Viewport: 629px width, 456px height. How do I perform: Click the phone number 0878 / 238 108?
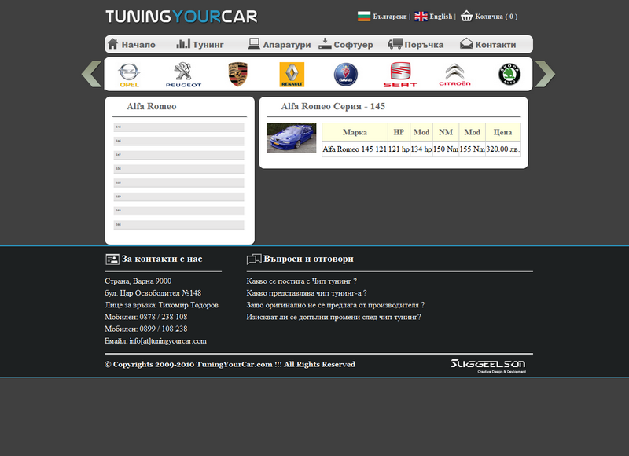coord(164,317)
